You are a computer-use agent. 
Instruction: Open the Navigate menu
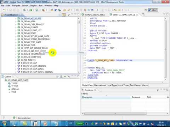click(x=16, y=6)
